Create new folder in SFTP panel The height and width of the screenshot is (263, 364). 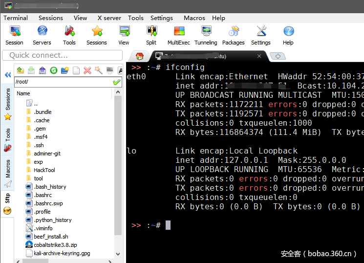tap(64, 70)
